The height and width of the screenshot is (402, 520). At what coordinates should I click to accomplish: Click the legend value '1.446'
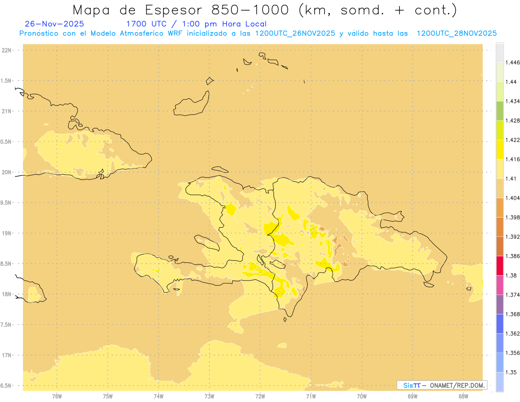click(x=513, y=62)
